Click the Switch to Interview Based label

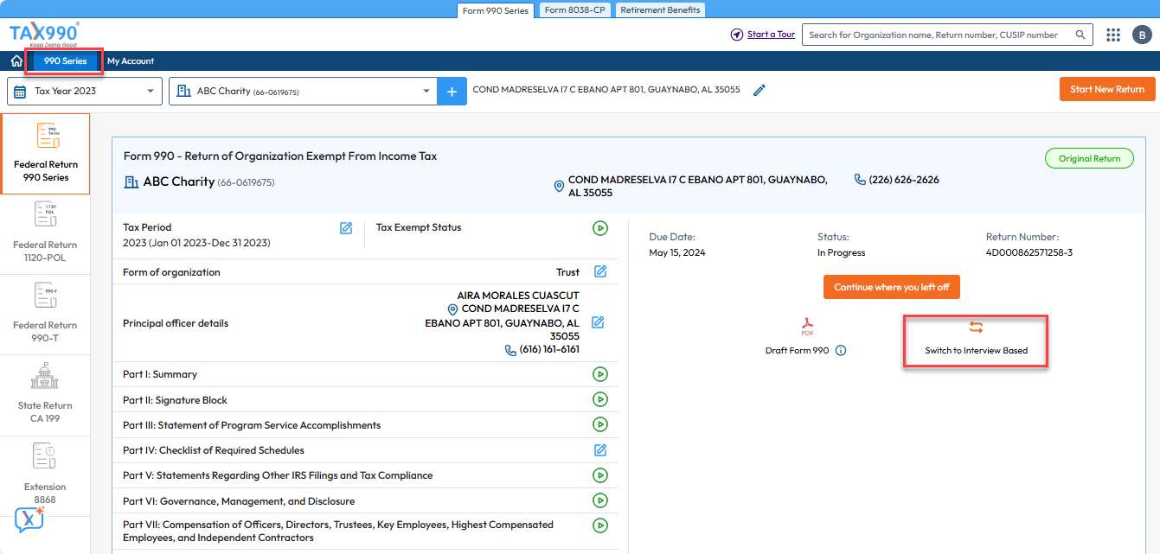click(977, 351)
